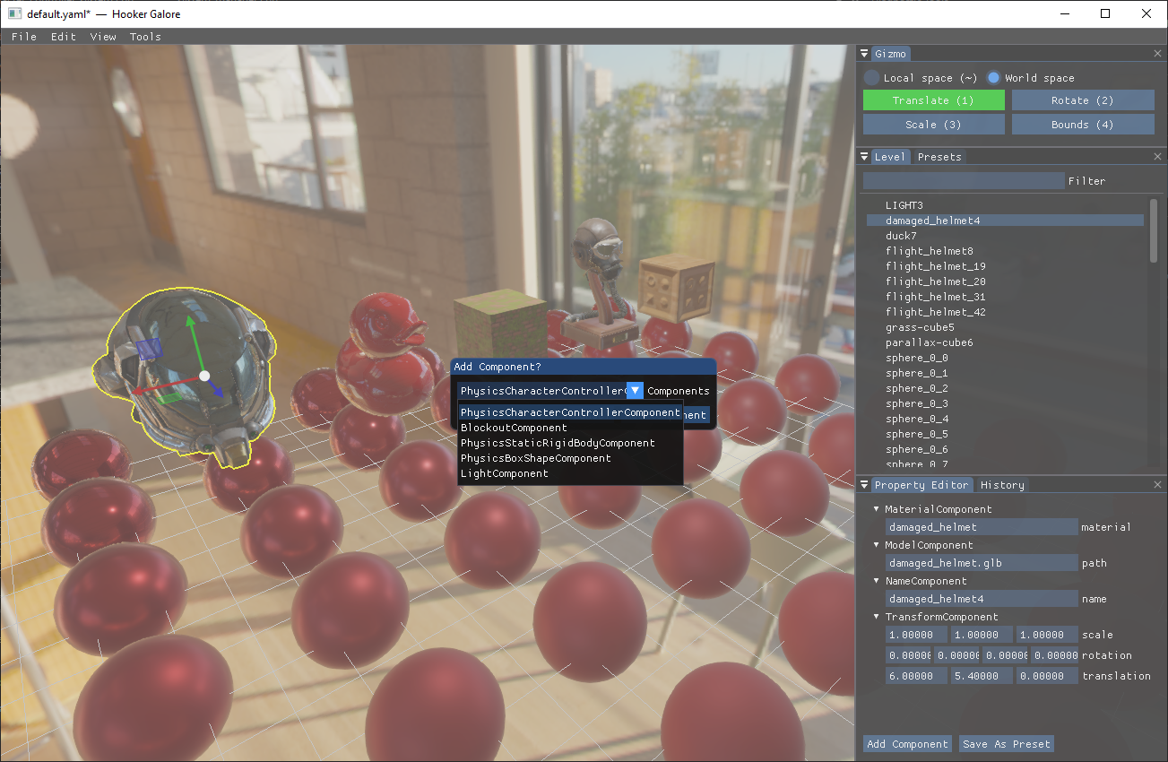Activate Bounds (4) gizmo mode
The width and height of the screenshot is (1168, 762).
[1083, 125]
